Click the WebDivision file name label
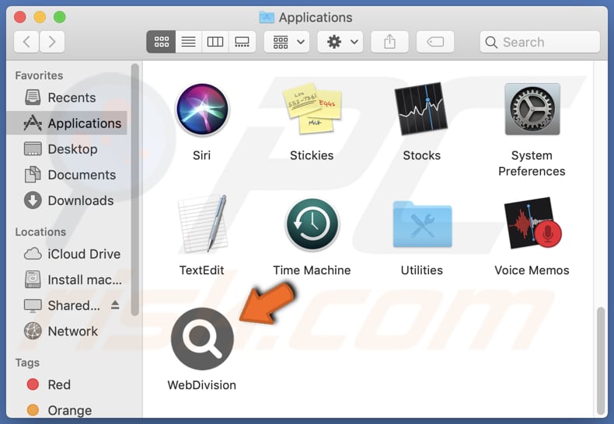614x424 pixels. click(x=201, y=385)
